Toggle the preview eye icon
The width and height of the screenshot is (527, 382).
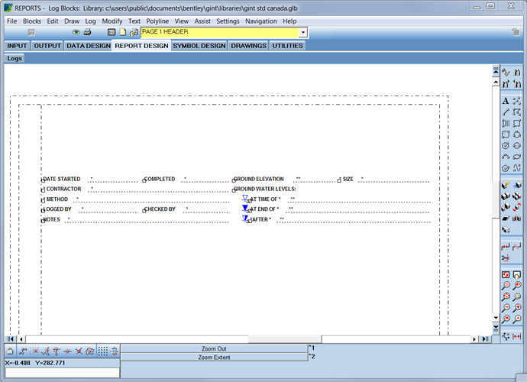(76, 32)
